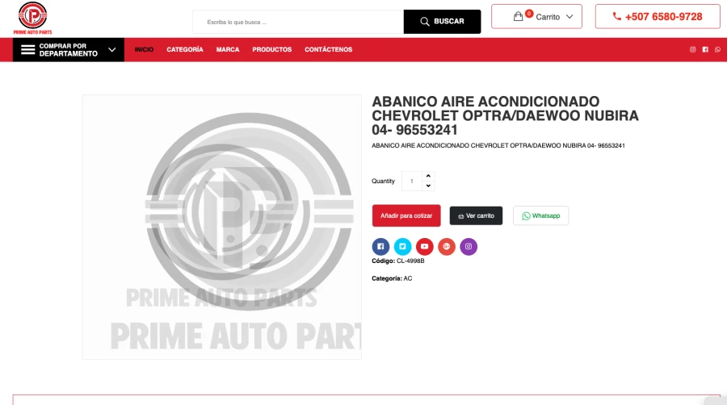
Task: Share via the light-blue Twitter circle icon
Action: [x=402, y=246]
